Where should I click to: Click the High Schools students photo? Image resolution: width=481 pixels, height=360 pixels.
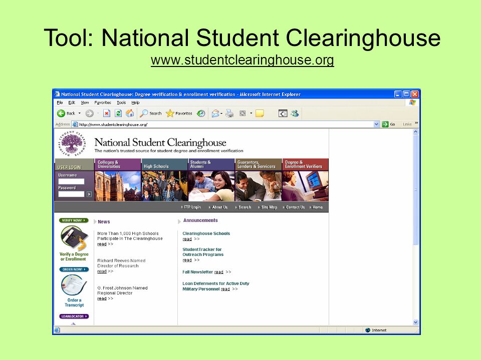coord(164,186)
